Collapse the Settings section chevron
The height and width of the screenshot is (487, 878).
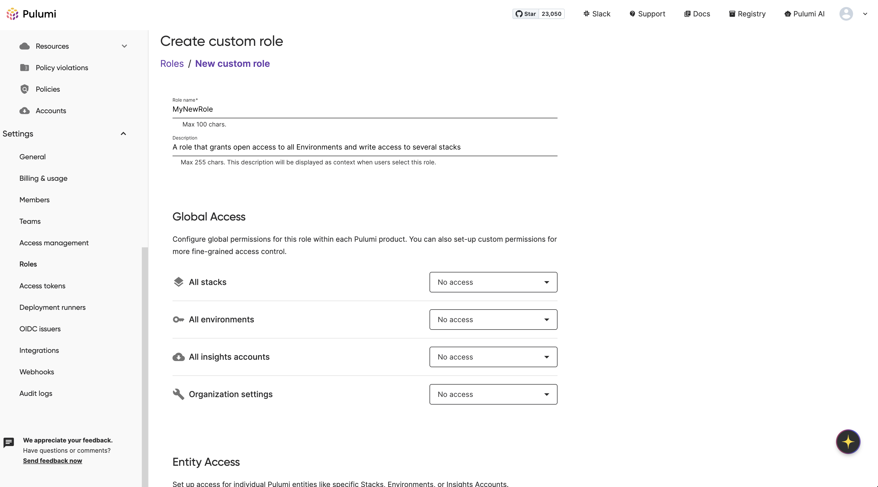click(x=123, y=134)
